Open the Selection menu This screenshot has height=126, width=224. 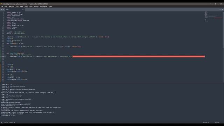coord(11,6)
